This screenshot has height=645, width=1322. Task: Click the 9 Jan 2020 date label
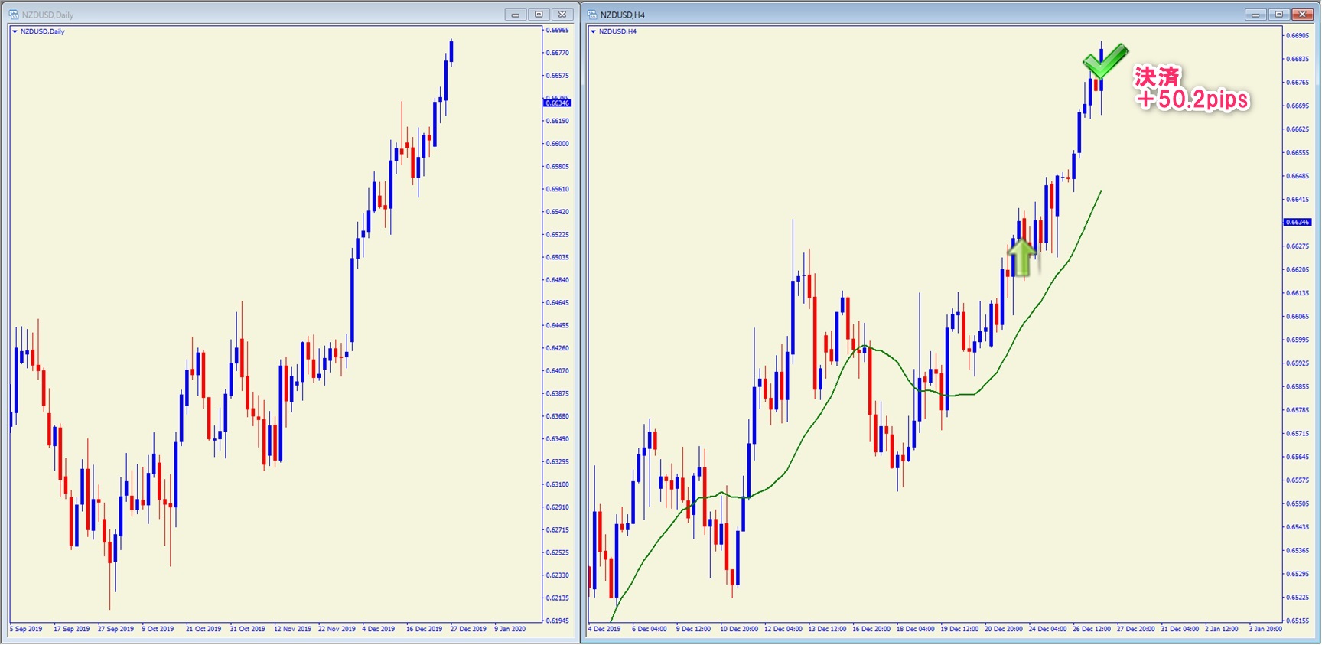click(510, 629)
